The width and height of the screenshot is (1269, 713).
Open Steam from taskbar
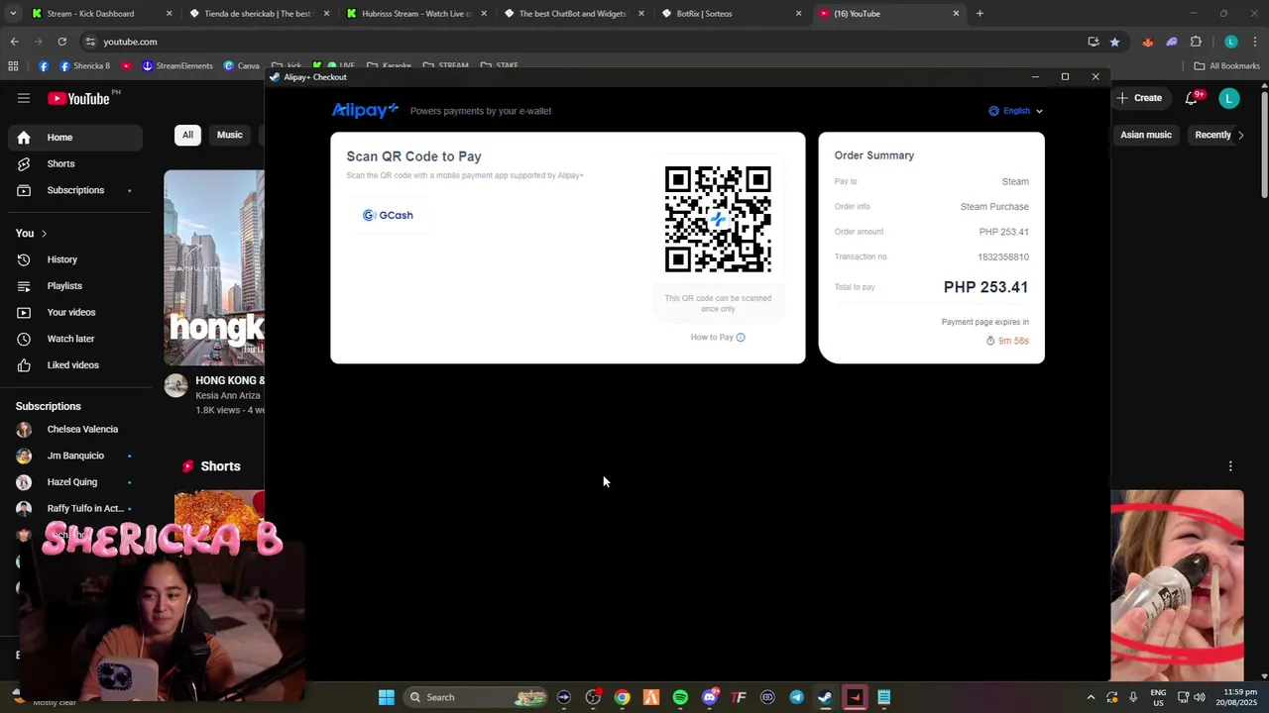[x=825, y=697]
